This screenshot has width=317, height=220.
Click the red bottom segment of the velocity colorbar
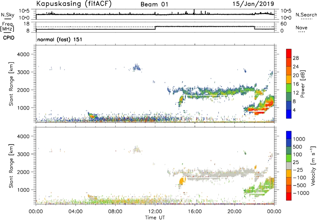pos(289,197)
